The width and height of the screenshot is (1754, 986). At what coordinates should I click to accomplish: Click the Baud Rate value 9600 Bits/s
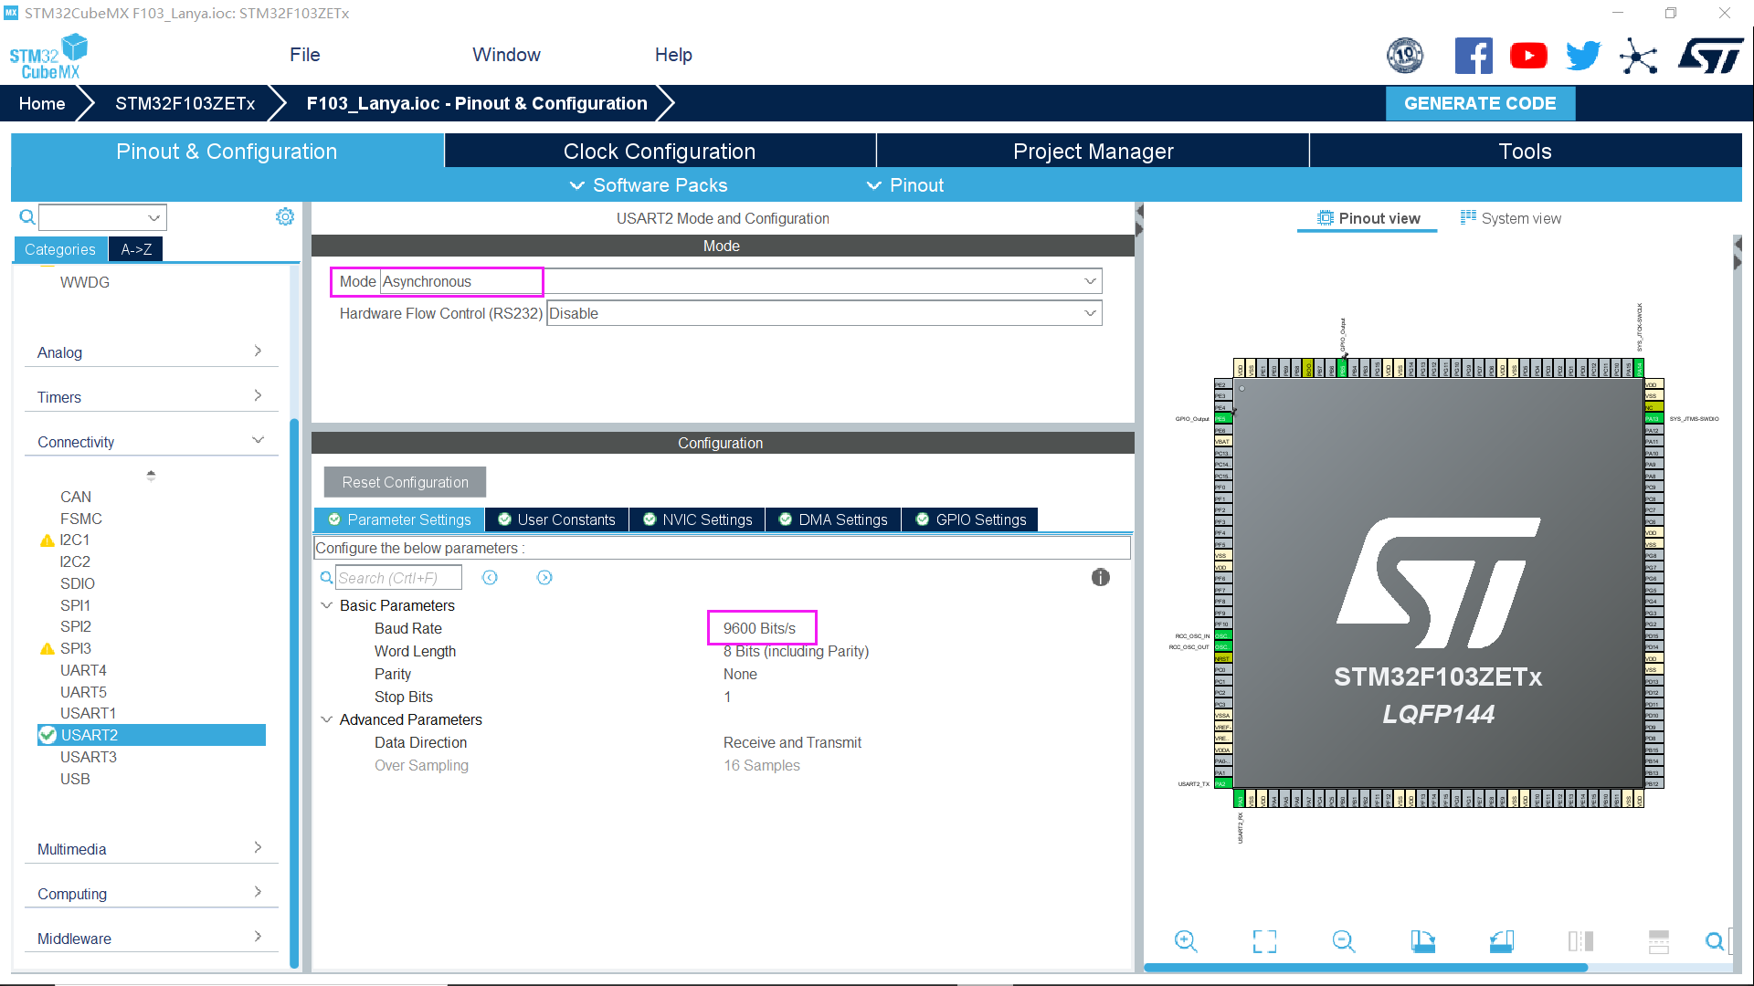760,628
